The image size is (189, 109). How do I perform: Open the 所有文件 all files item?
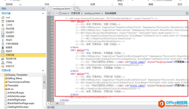[10, 66]
